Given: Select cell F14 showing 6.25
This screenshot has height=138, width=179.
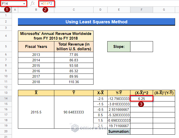Looking at the screenshot, I should 142,99.
